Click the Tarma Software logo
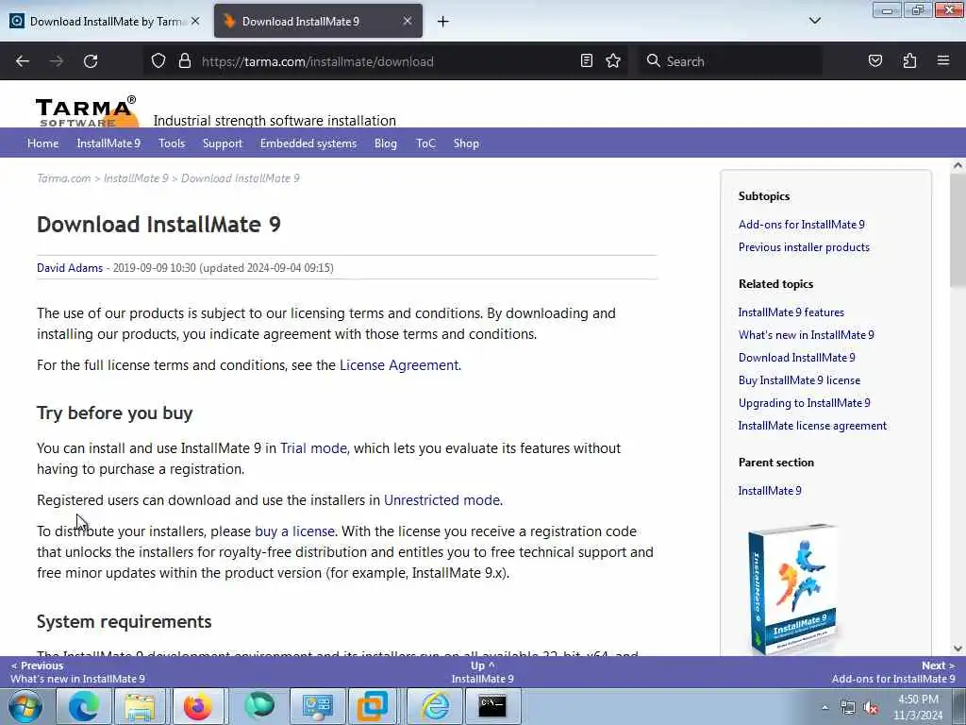966x725 pixels. [x=86, y=111]
